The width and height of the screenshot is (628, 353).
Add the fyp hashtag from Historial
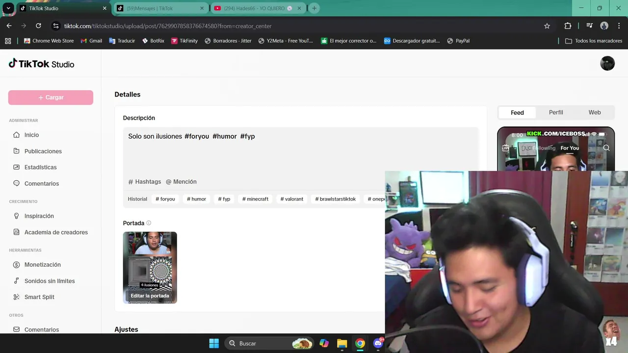pos(224,199)
